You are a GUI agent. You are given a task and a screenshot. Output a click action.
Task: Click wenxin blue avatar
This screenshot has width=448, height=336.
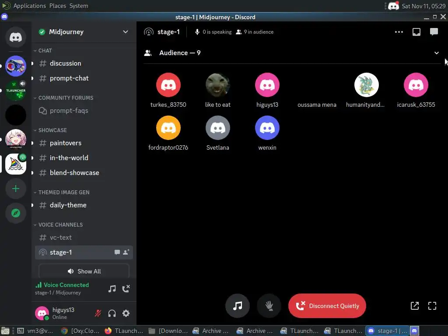coord(267,128)
